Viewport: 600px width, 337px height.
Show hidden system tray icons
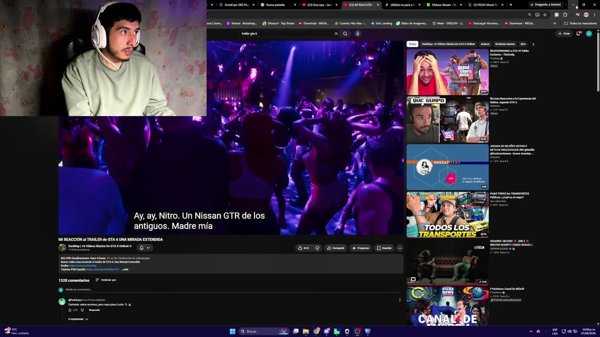pyautogui.click(x=531, y=331)
